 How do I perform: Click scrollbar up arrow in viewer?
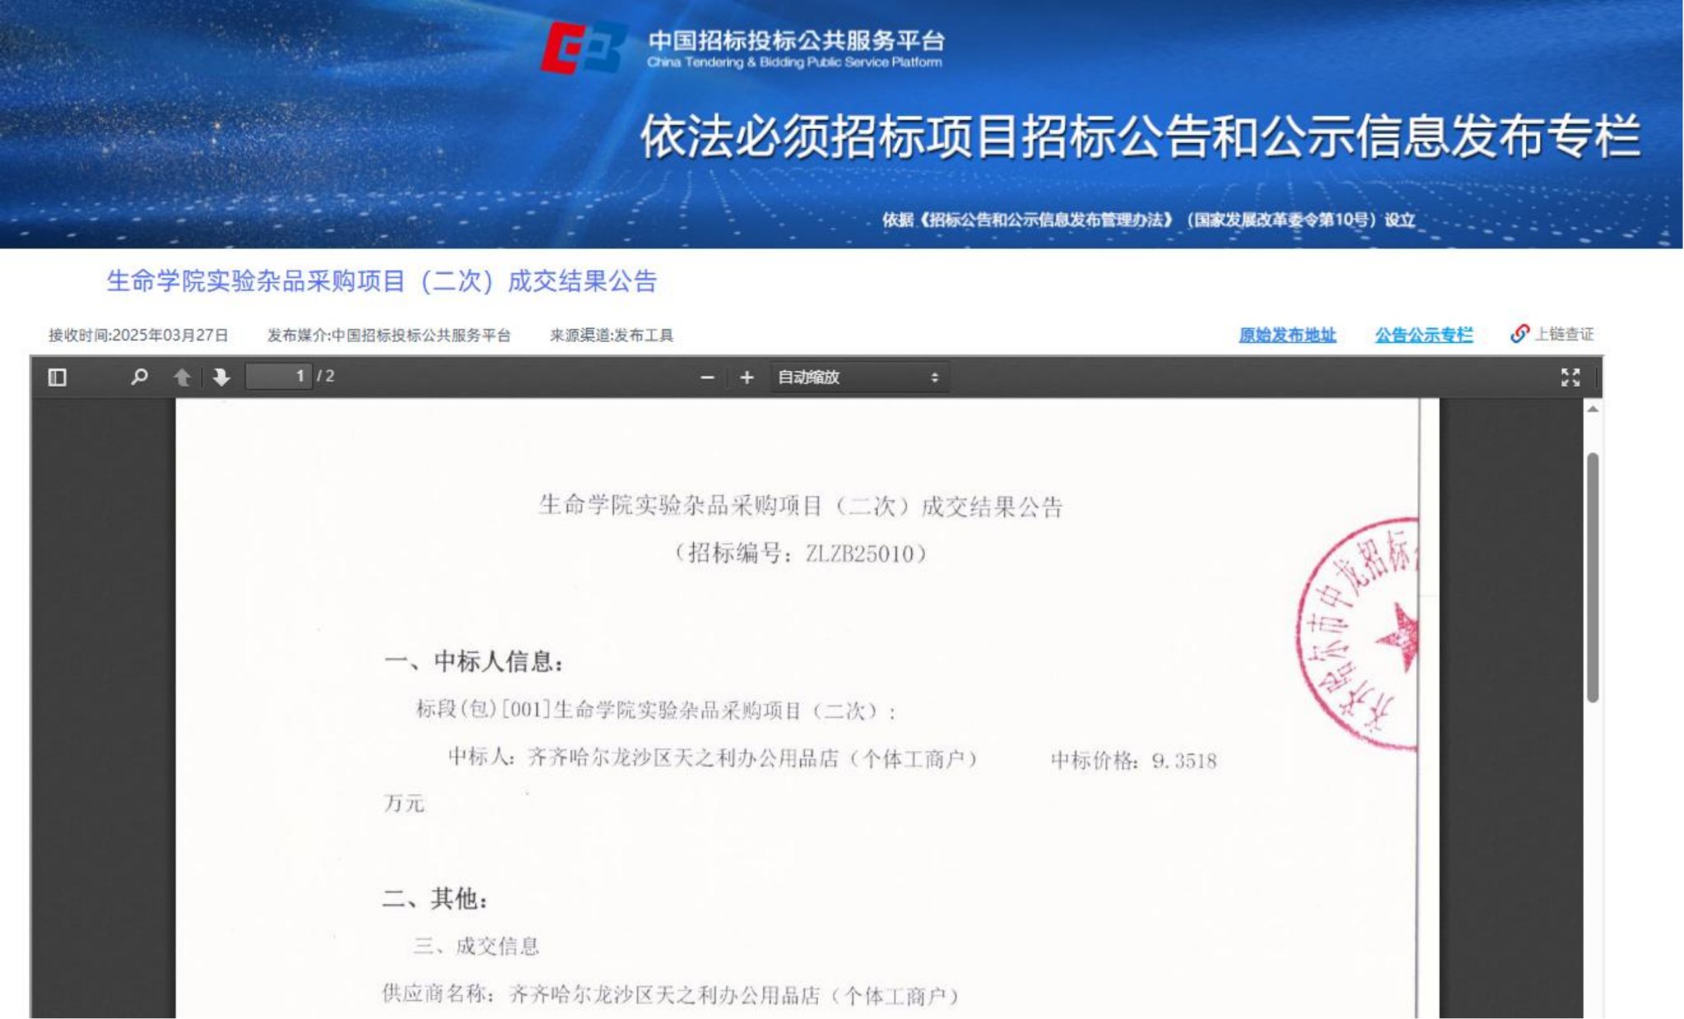[1593, 410]
